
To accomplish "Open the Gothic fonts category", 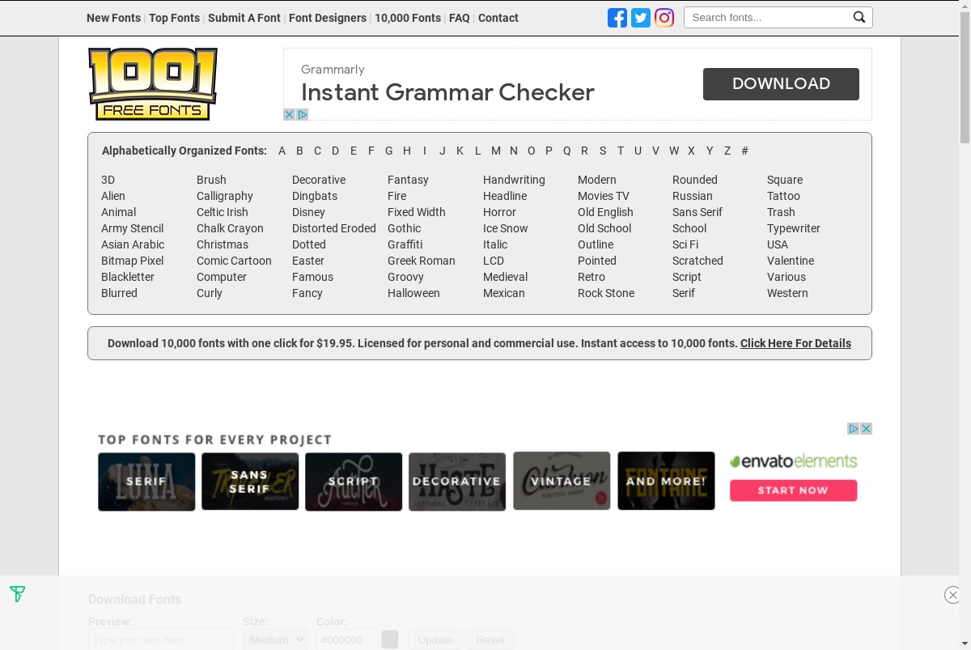I will 404,228.
